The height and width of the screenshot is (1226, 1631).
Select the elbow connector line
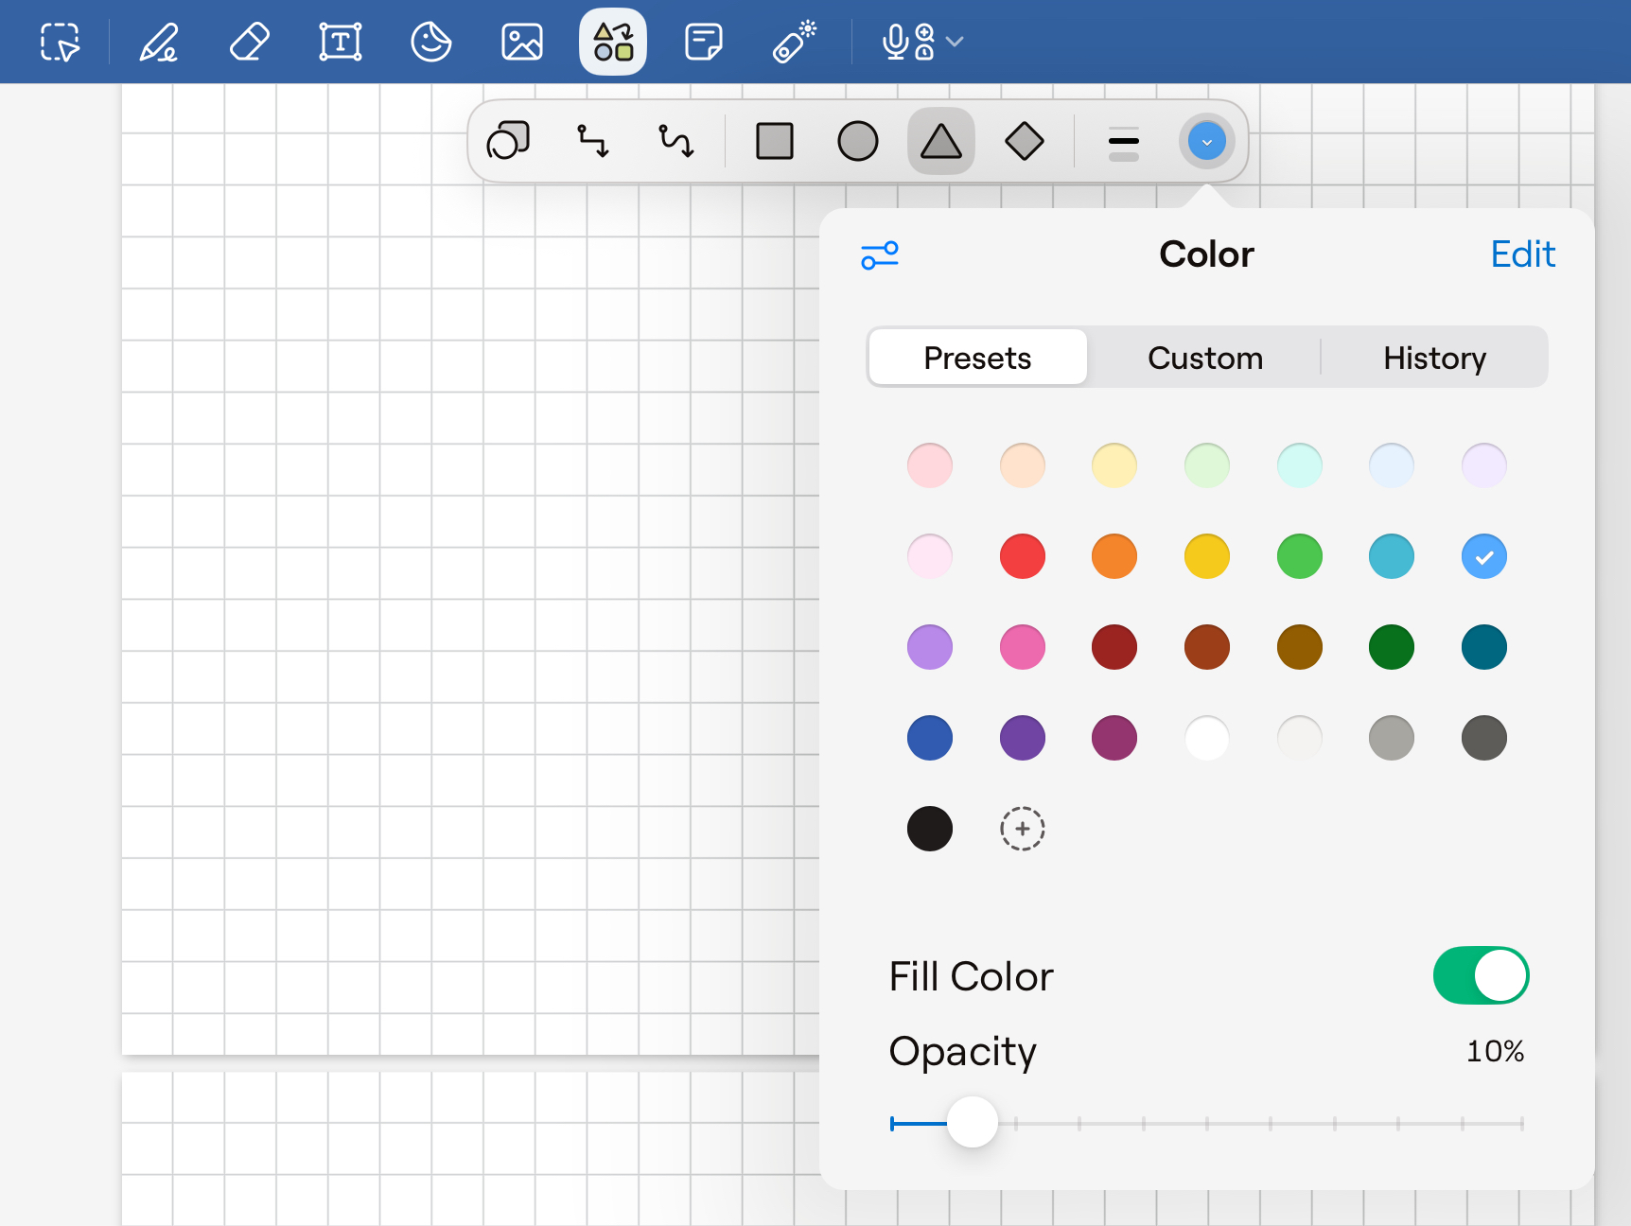[592, 141]
